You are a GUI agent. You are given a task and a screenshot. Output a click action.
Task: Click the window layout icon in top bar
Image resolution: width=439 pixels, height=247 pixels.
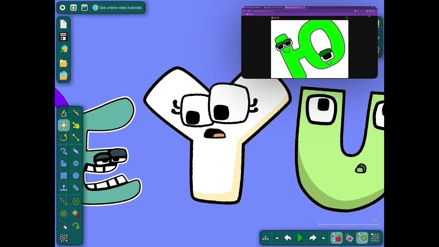tap(84, 8)
